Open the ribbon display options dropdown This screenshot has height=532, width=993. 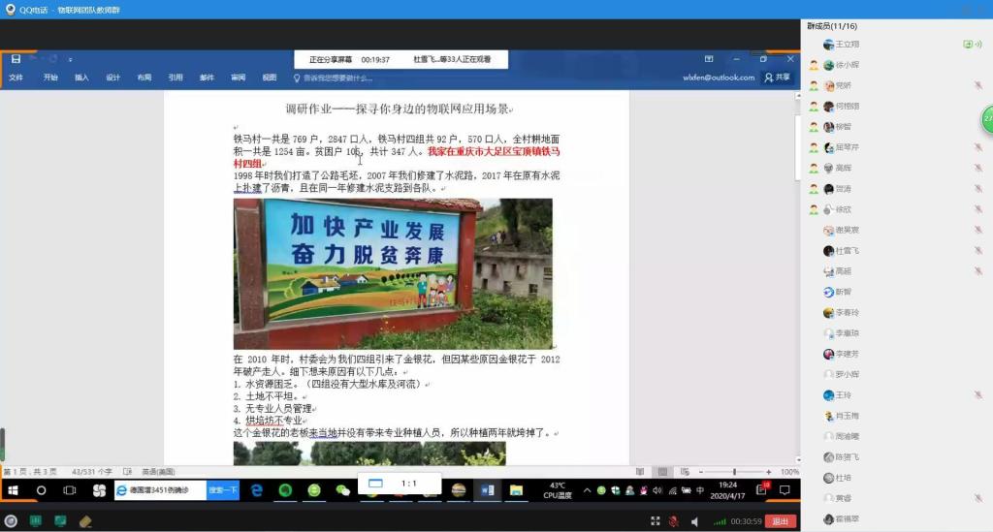point(709,59)
